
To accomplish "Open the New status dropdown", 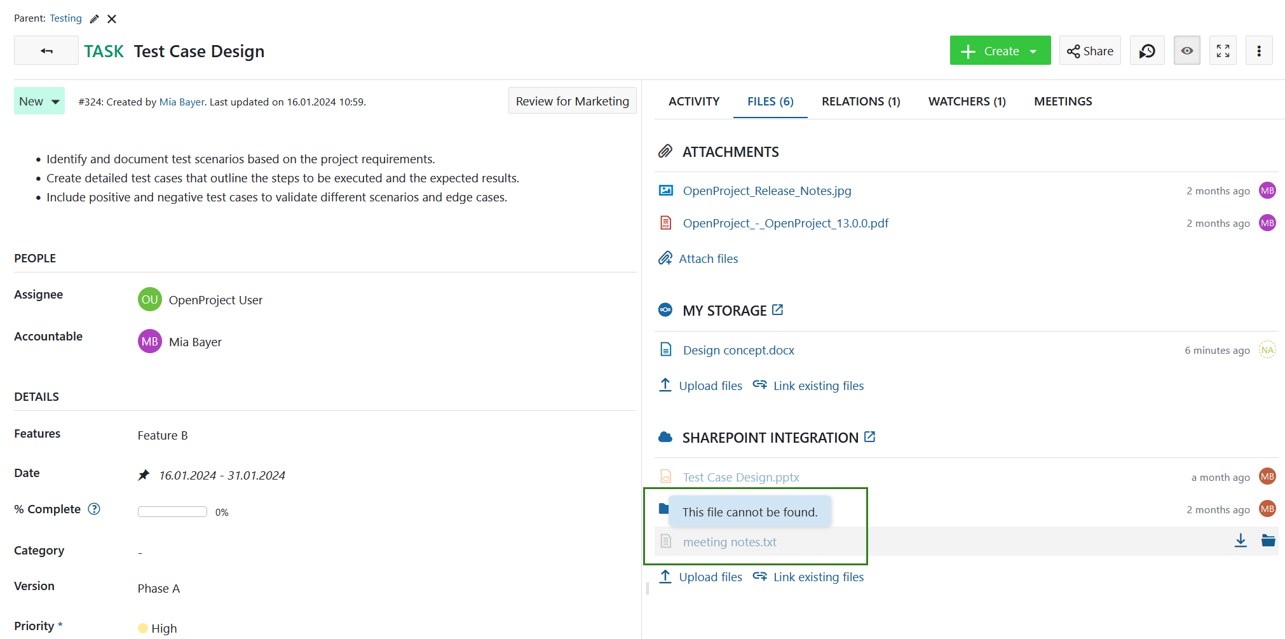I will coord(39,100).
